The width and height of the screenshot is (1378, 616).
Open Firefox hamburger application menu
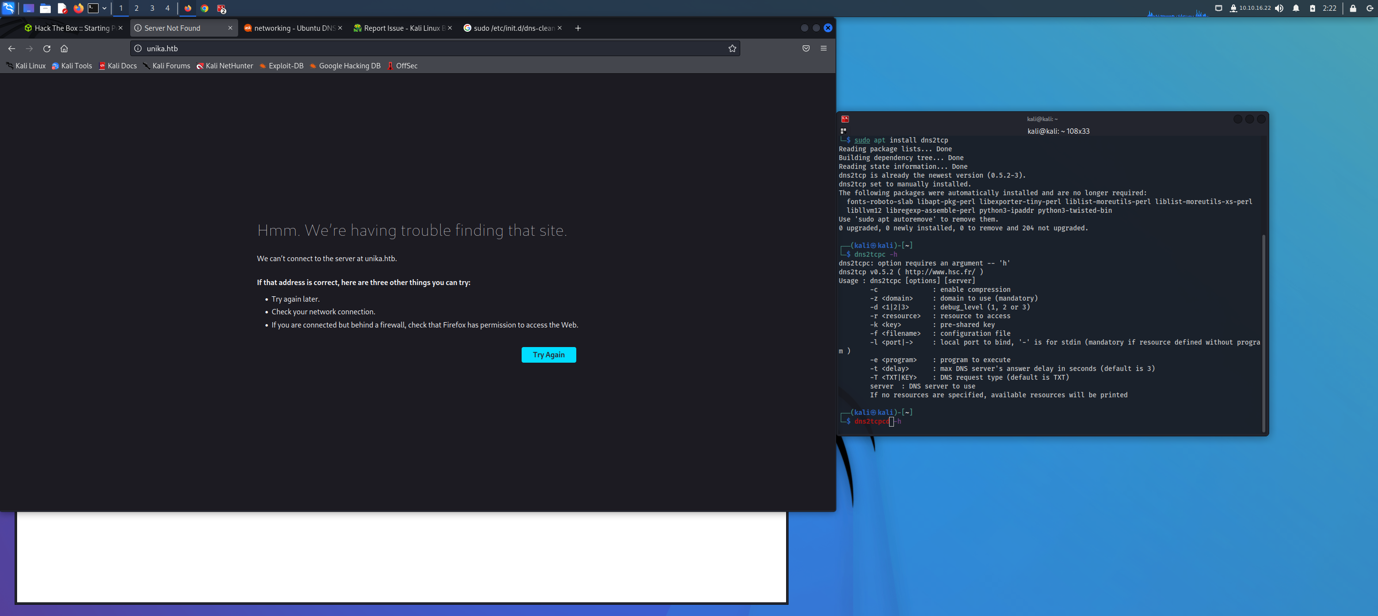(x=823, y=49)
